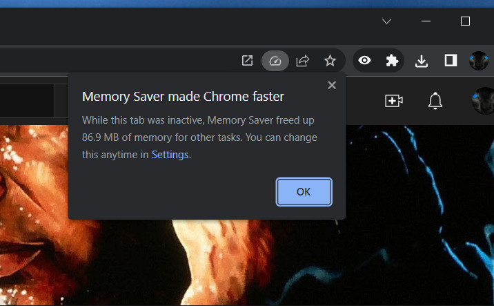Open YouTube account avatar menu
This screenshot has height=306, width=494.
pyautogui.click(x=483, y=101)
